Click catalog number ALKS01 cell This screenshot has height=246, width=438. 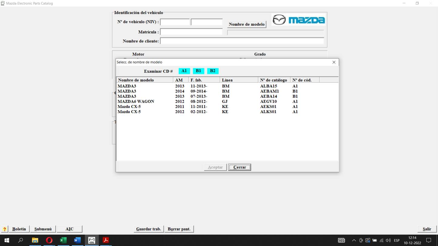pos(268,112)
